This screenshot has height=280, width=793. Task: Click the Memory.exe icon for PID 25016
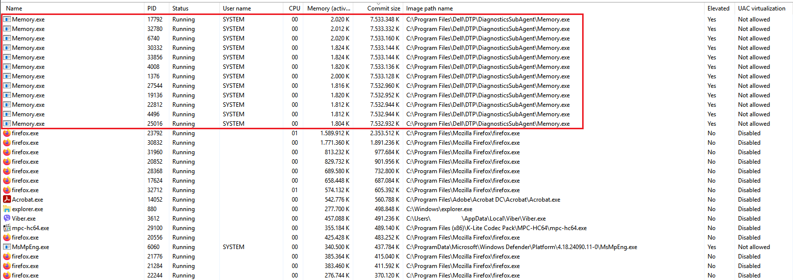point(7,124)
